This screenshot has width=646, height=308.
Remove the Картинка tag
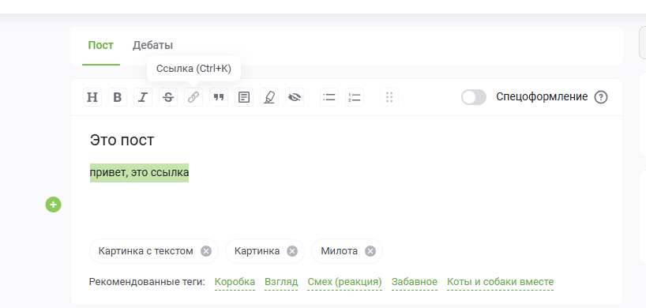tap(292, 251)
